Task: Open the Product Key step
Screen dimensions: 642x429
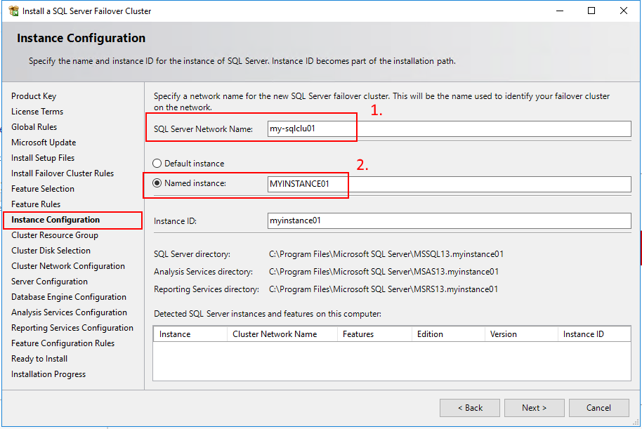Action: tap(34, 96)
